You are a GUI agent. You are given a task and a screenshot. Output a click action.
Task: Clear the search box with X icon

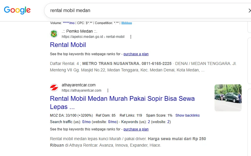coord(250,11)
